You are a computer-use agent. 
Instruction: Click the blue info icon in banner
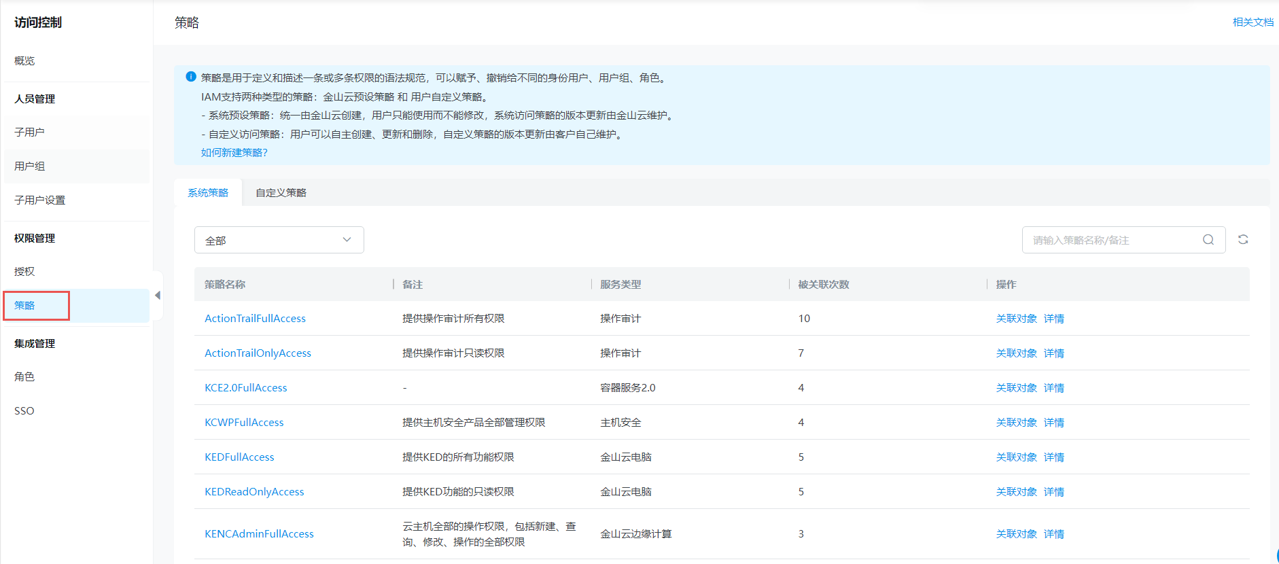point(191,77)
